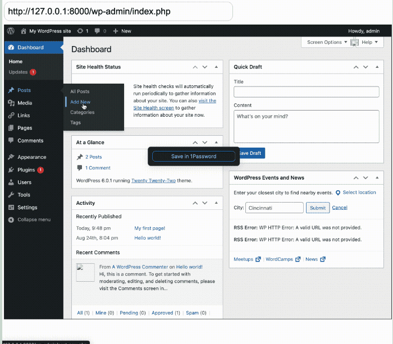Move Quick Draft box down
The width and height of the screenshot is (393, 344).
(x=365, y=67)
